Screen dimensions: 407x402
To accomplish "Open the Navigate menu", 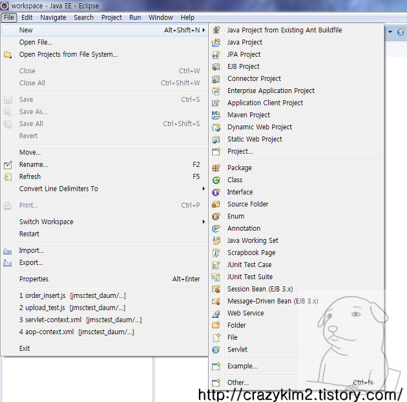I will 53,17.
